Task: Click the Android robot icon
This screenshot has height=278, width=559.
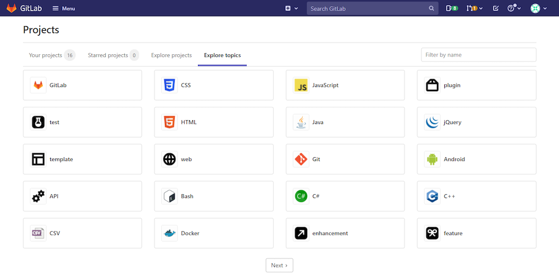Action: [x=432, y=159]
